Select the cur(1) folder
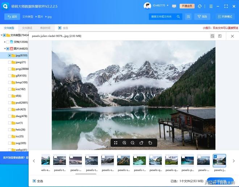The width and height of the screenshot is (239, 187). 17,123
